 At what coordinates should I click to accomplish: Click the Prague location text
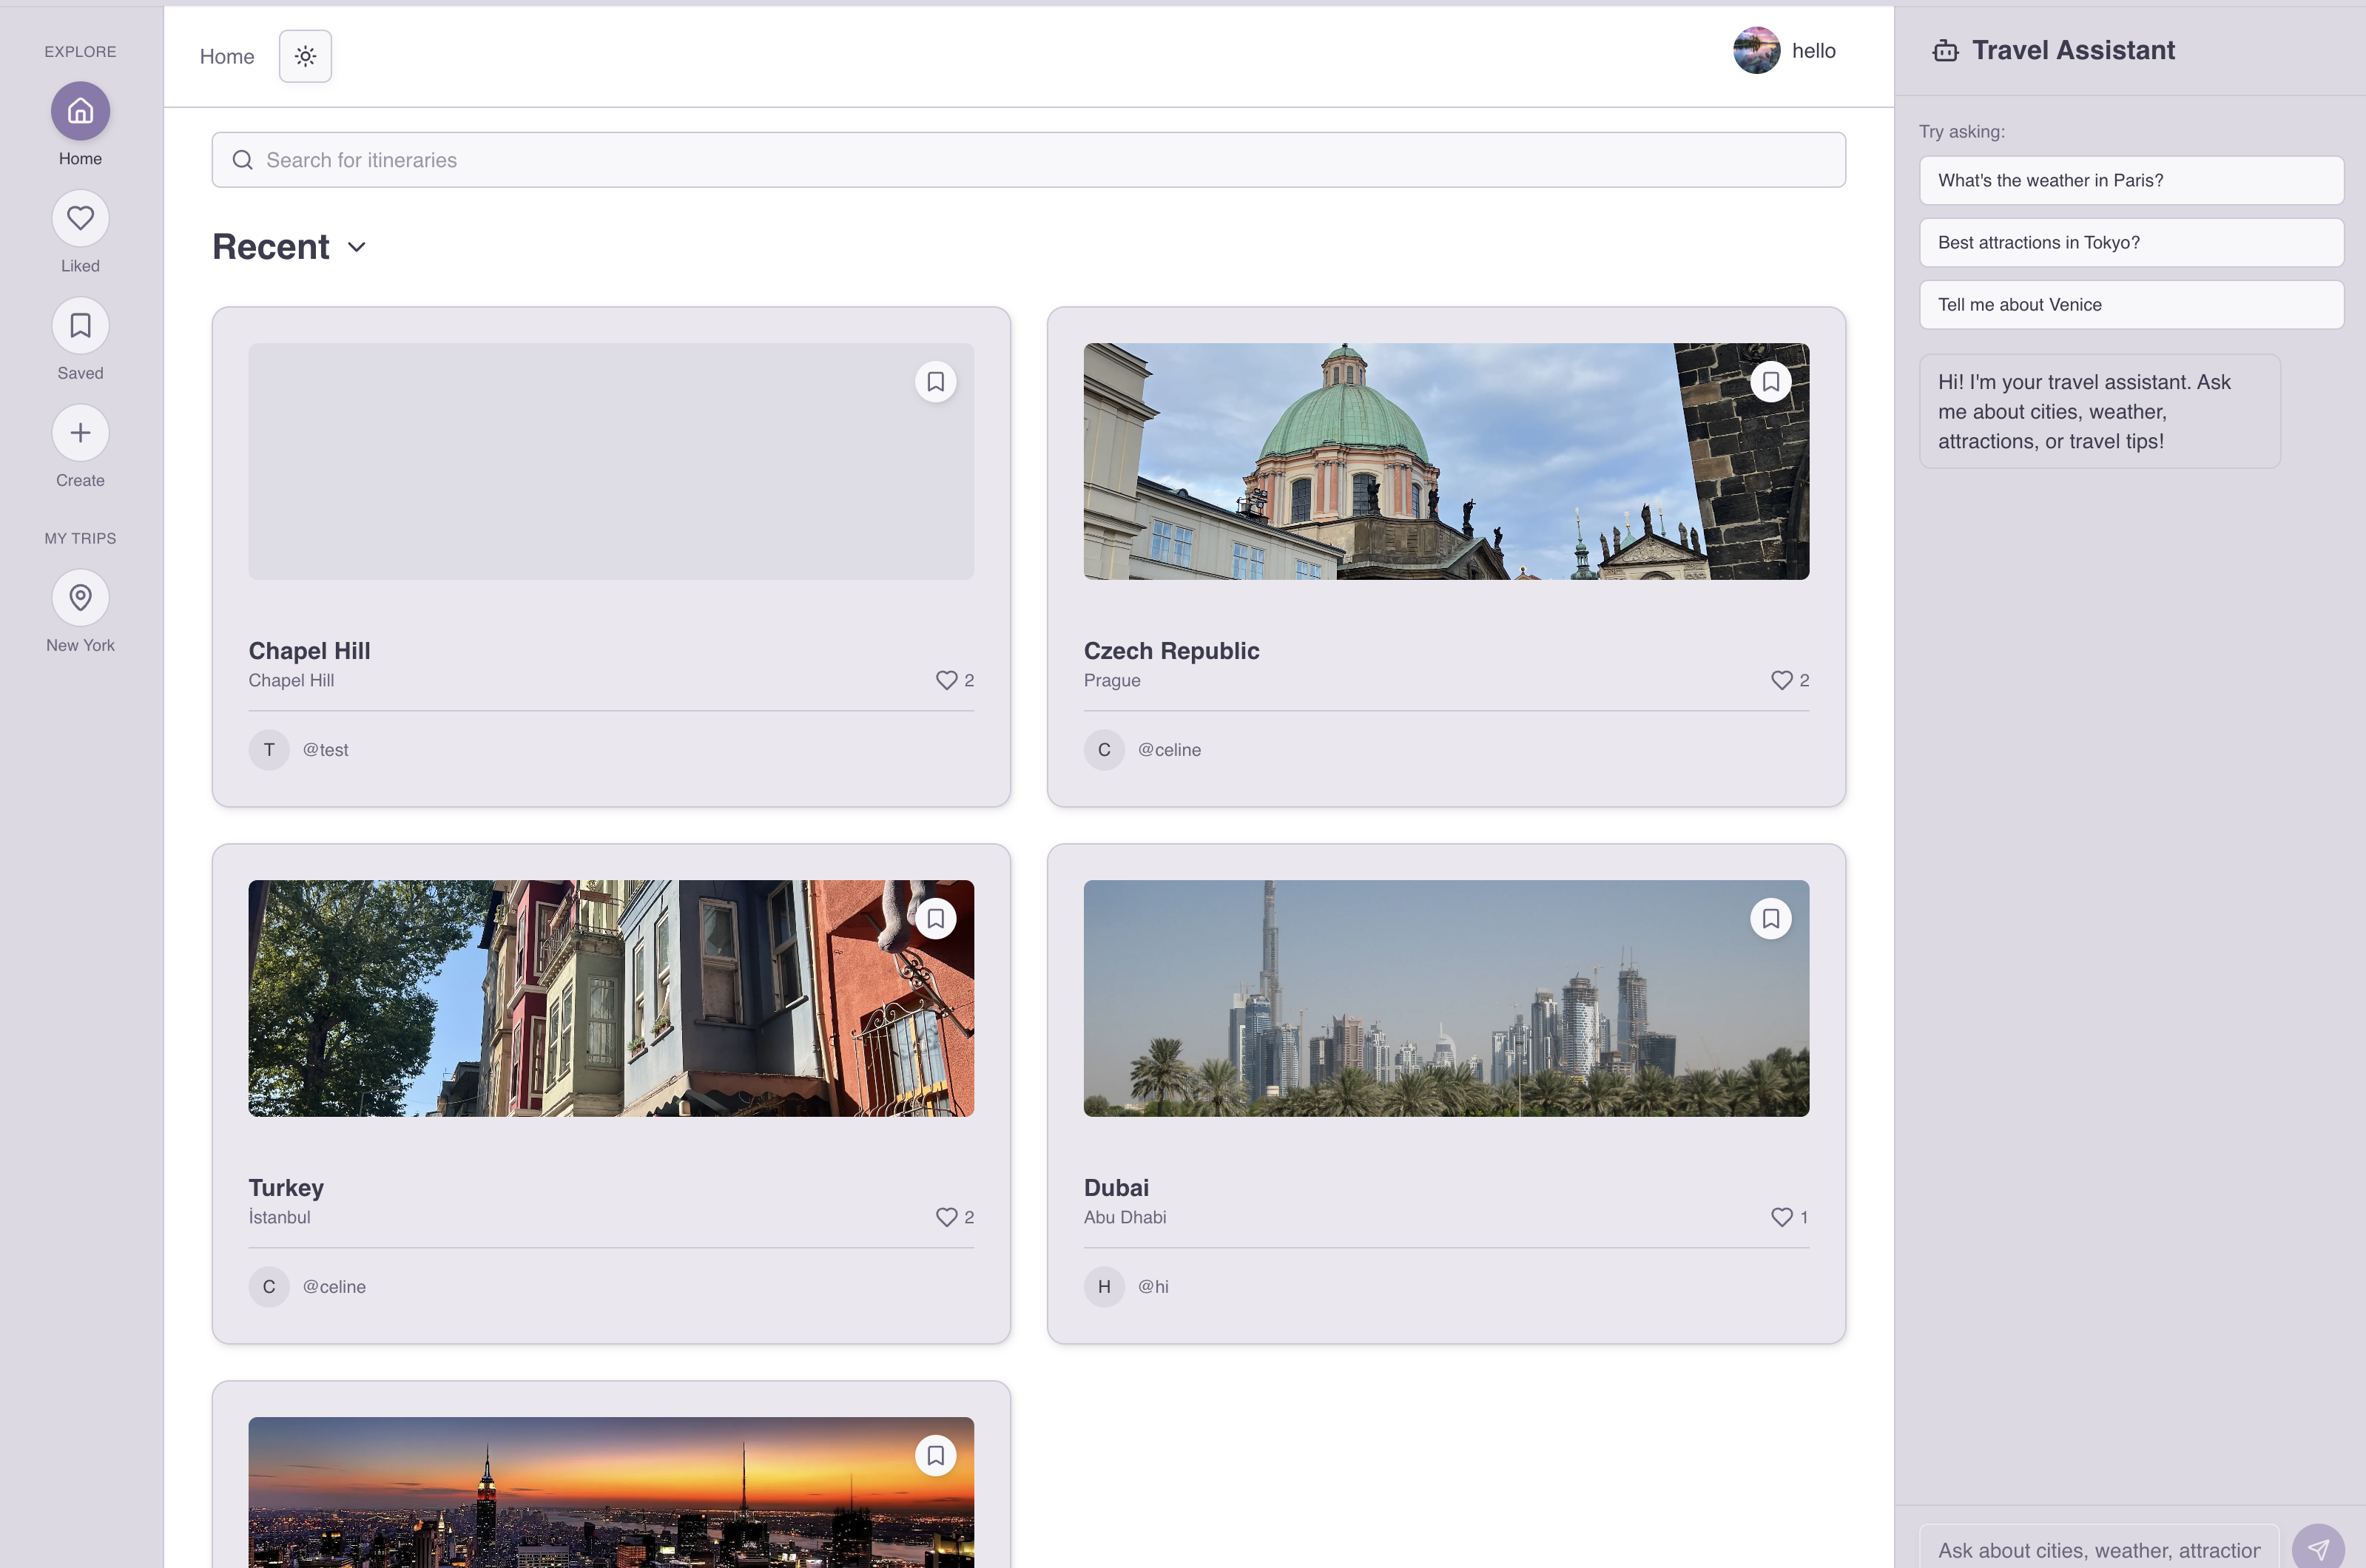point(1112,681)
